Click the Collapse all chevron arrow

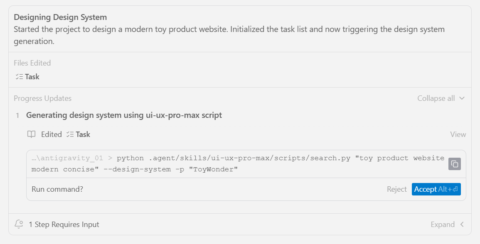coord(462,98)
